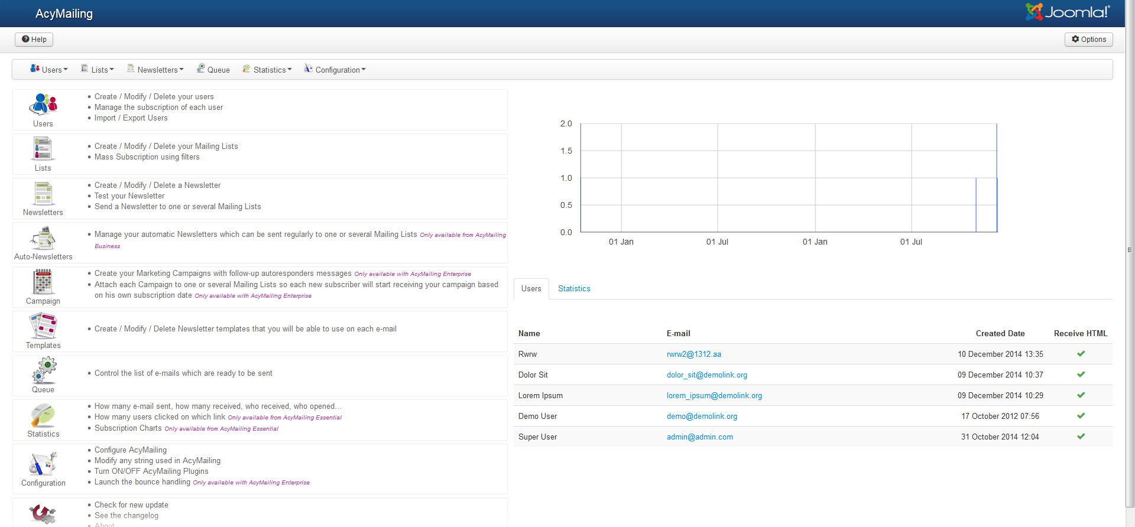Open the Lists panel icon
The width and height of the screenshot is (1135, 527).
(x=43, y=148)
